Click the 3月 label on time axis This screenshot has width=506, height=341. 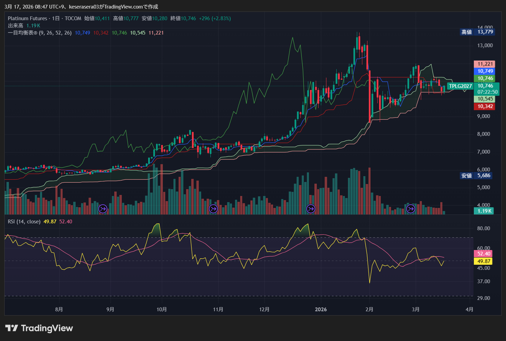[x=415, y=309]
